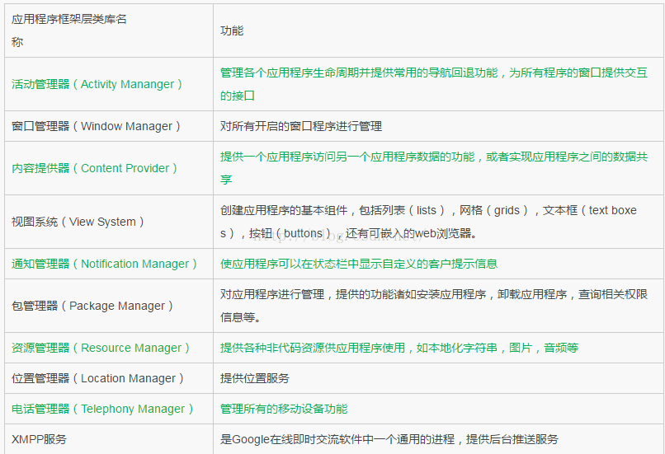Click the description 对所有开启的窗口程序进行管理
The width and height of the screenshot is (665, 454).
click(301, 126)
